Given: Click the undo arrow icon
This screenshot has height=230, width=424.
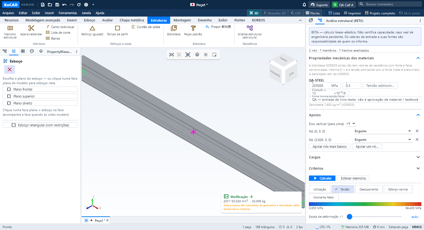Looking at the screenshot, I should [x=64, y=5].
